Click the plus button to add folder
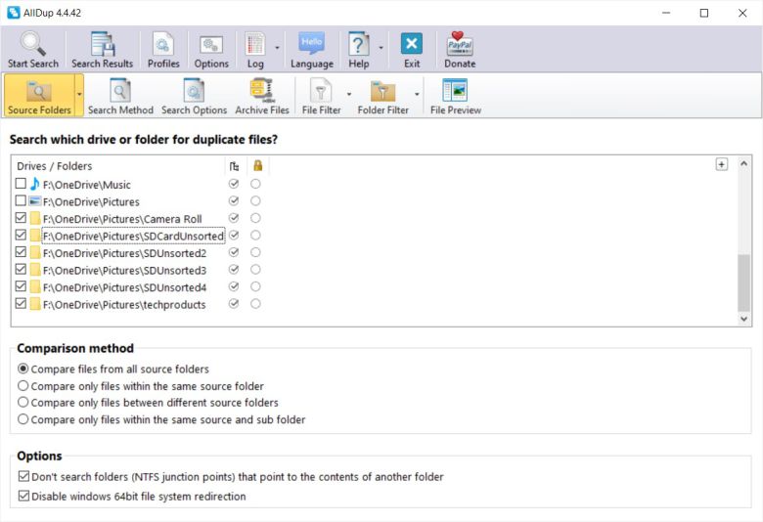 click(x=722, y=164)
